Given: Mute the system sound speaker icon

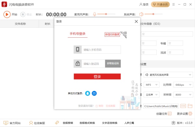Looking at the screenshot, I should pyautogui.click(x=141, y=14).
